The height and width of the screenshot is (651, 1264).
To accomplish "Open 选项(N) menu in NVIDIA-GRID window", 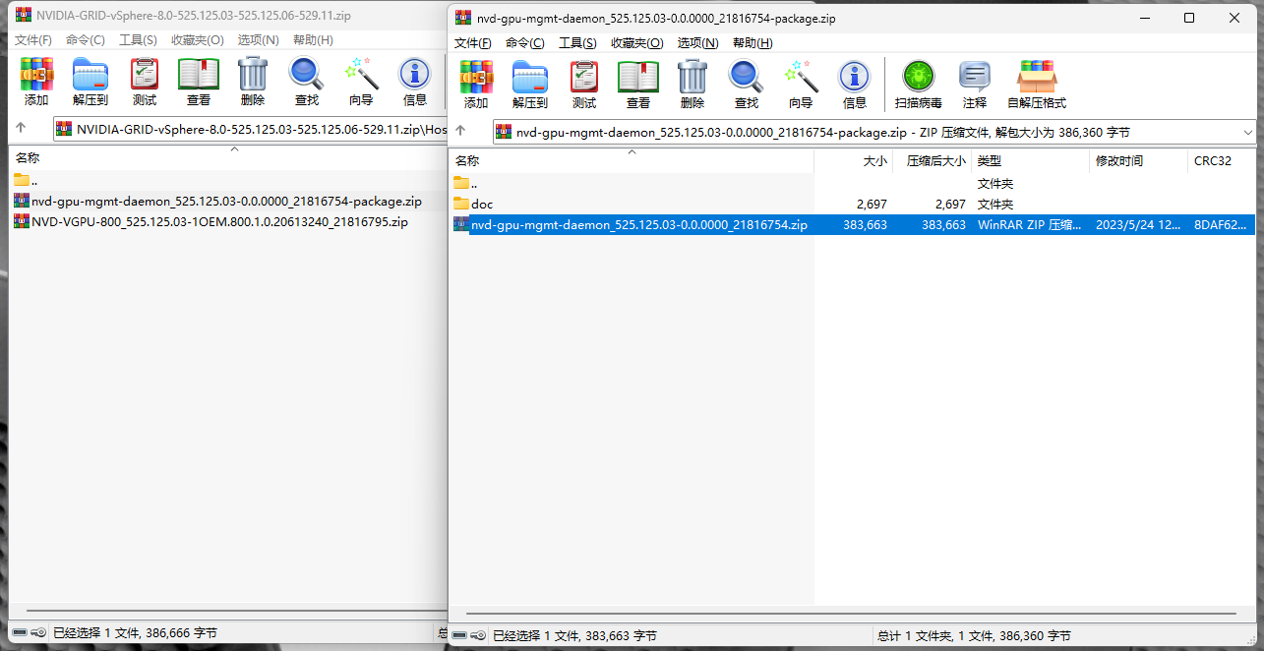I will (258, 40).
